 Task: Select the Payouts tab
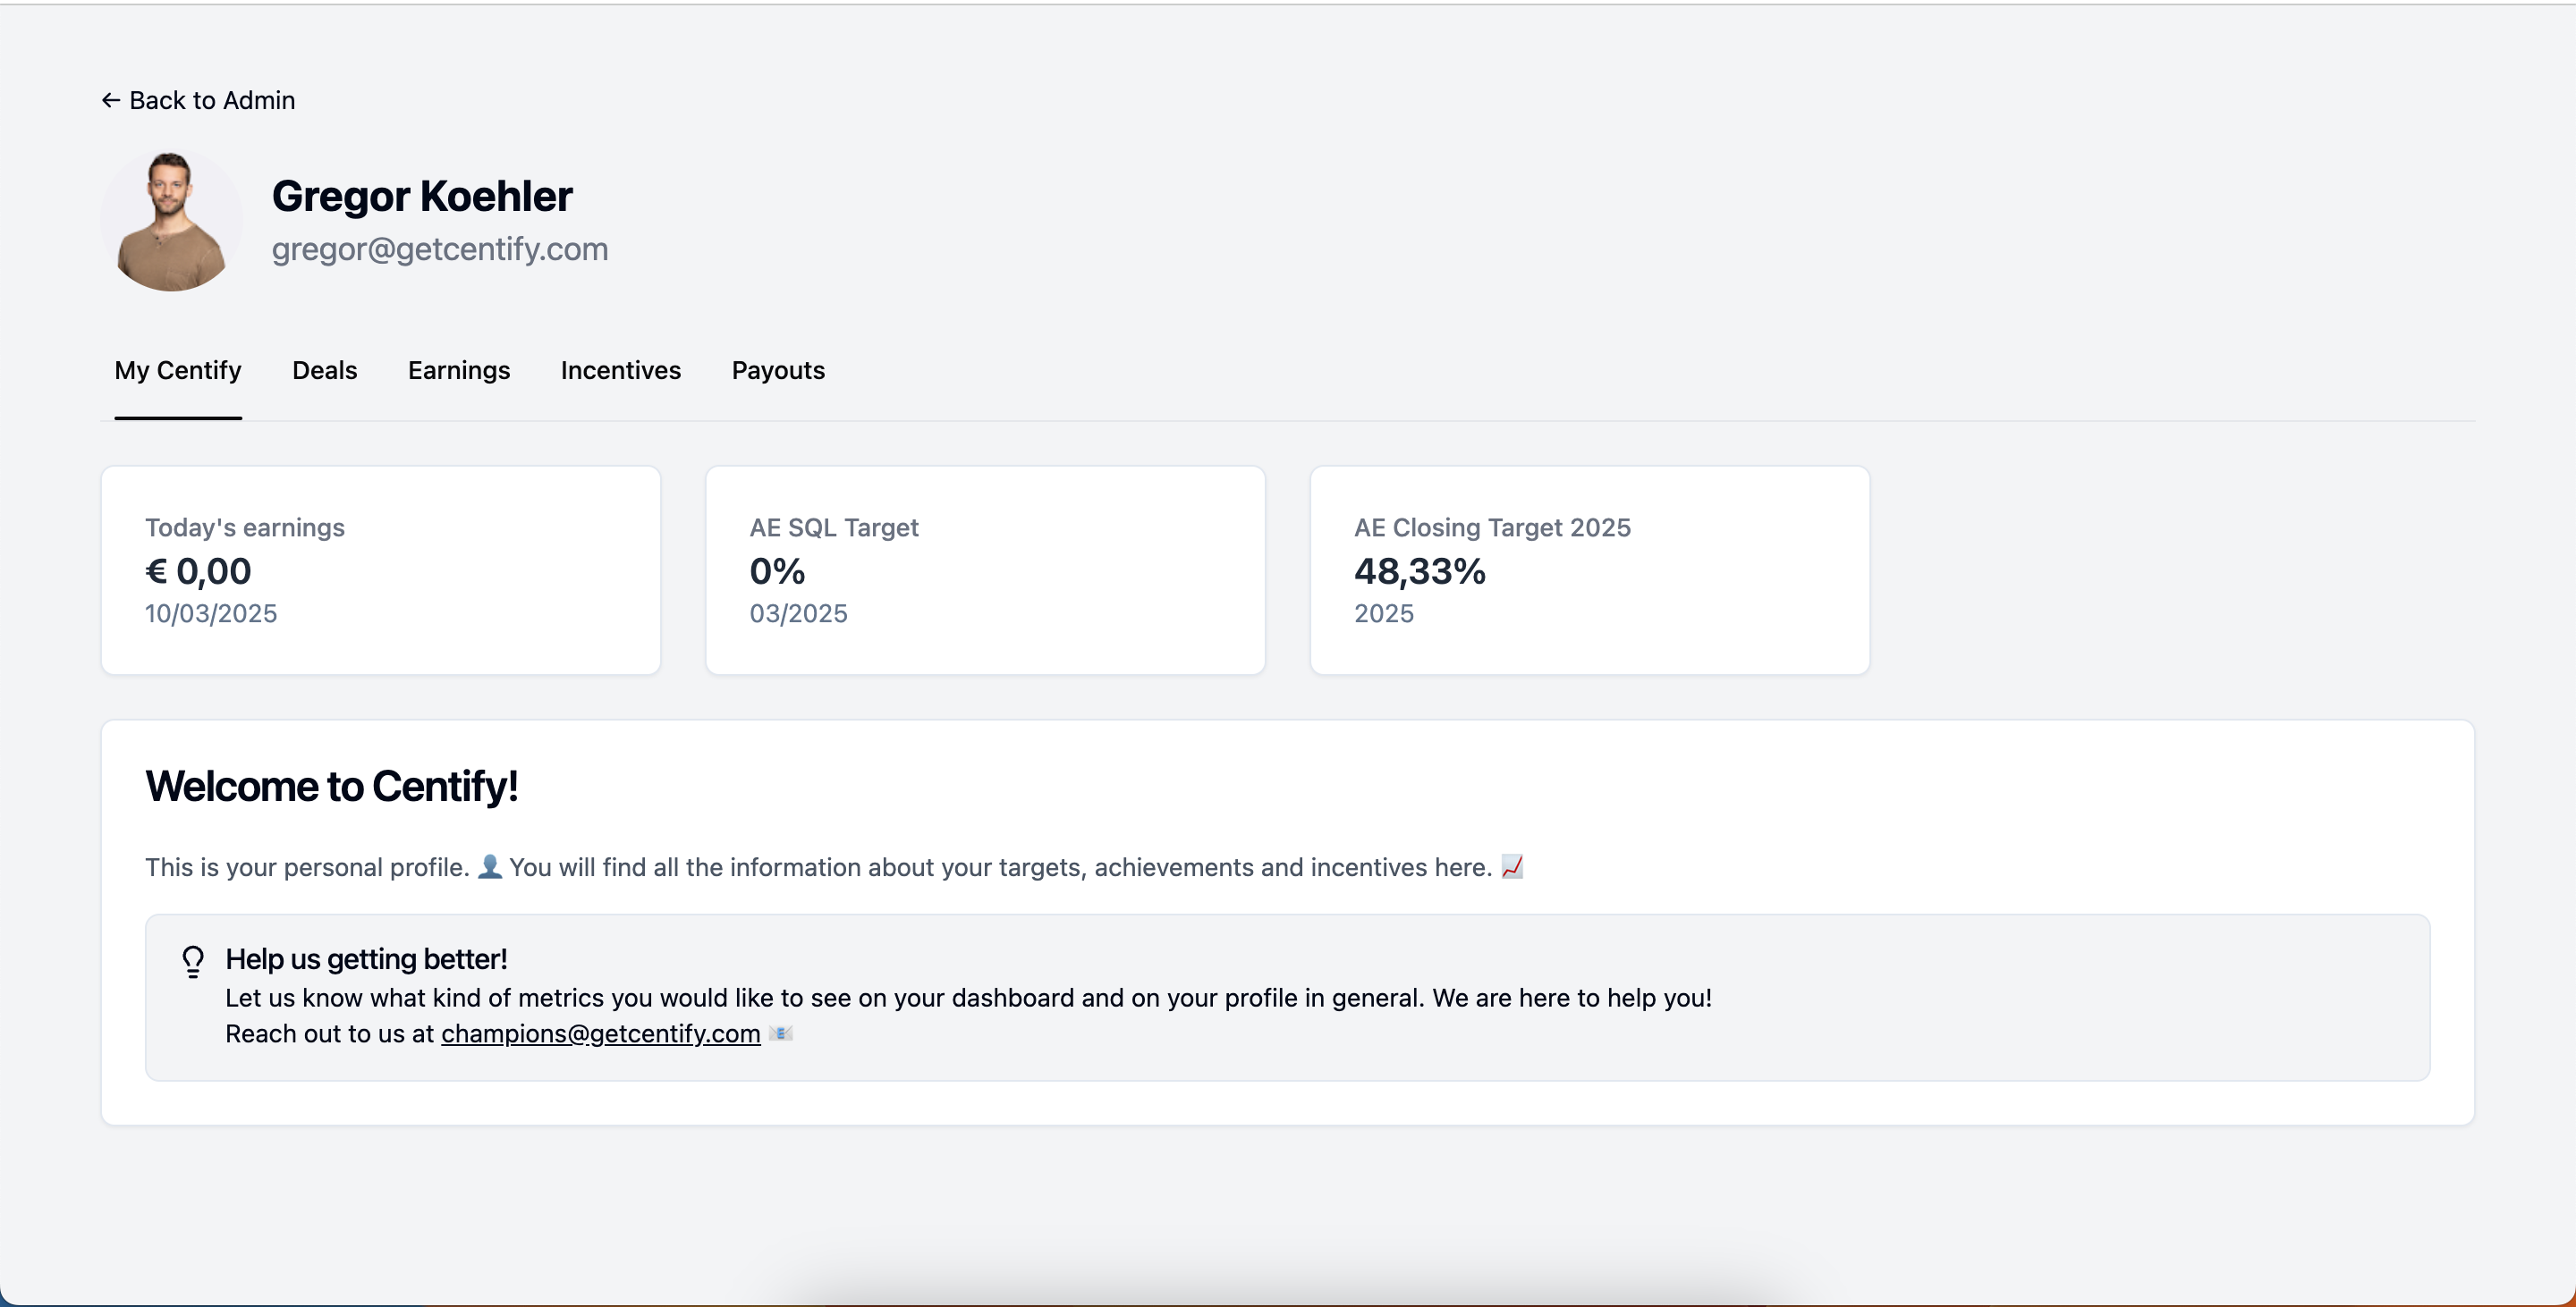tap(778, 371)
